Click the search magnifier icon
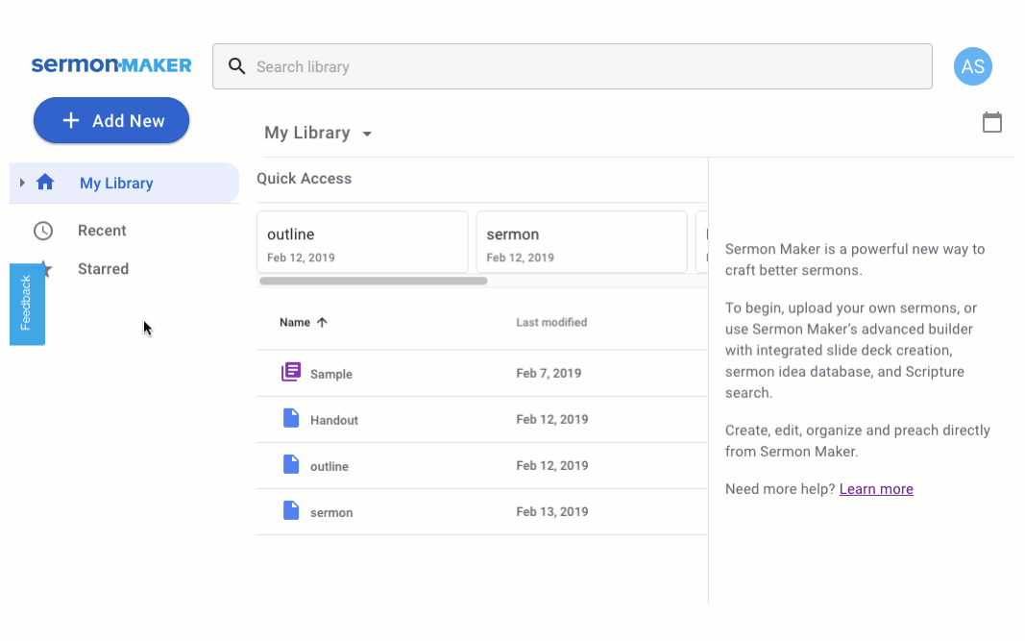 tap(236, 66)
